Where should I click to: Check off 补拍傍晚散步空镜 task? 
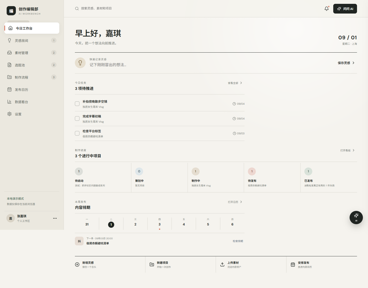[x=77, y=104]
